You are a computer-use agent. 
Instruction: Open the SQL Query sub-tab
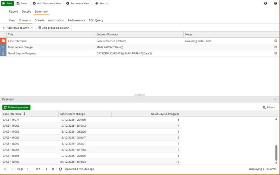[96, 20]
